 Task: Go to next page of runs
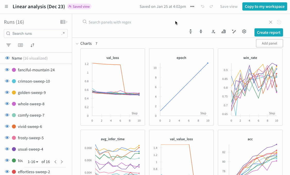[x=62, y=162]
